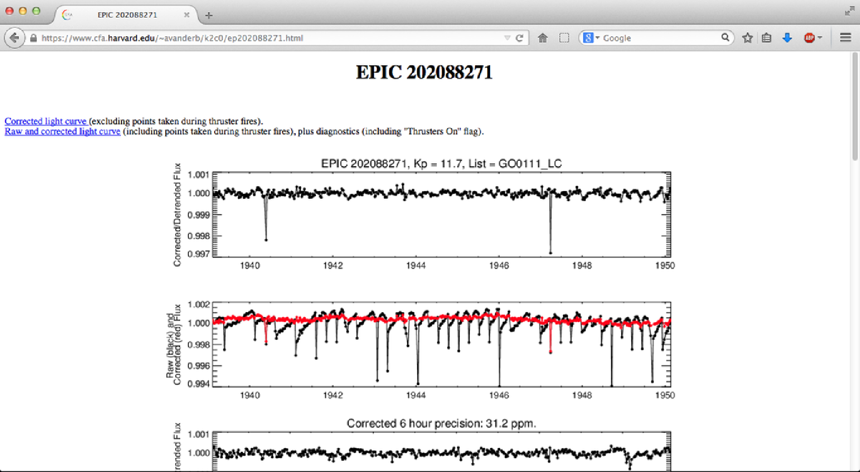Enter fullscreen with the top-right arrows icon
This screenshot has height=472, width=860.
pos(849,11)
